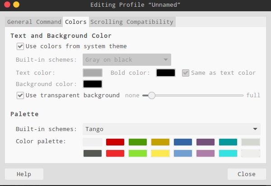Open the Compatibility tab
The image size is (271, 186).
(150, 22)
